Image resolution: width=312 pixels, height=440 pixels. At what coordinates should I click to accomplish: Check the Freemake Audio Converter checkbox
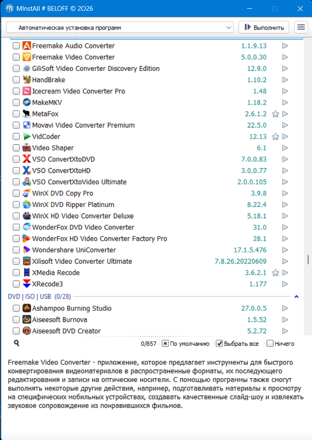[x=16, y=46]
